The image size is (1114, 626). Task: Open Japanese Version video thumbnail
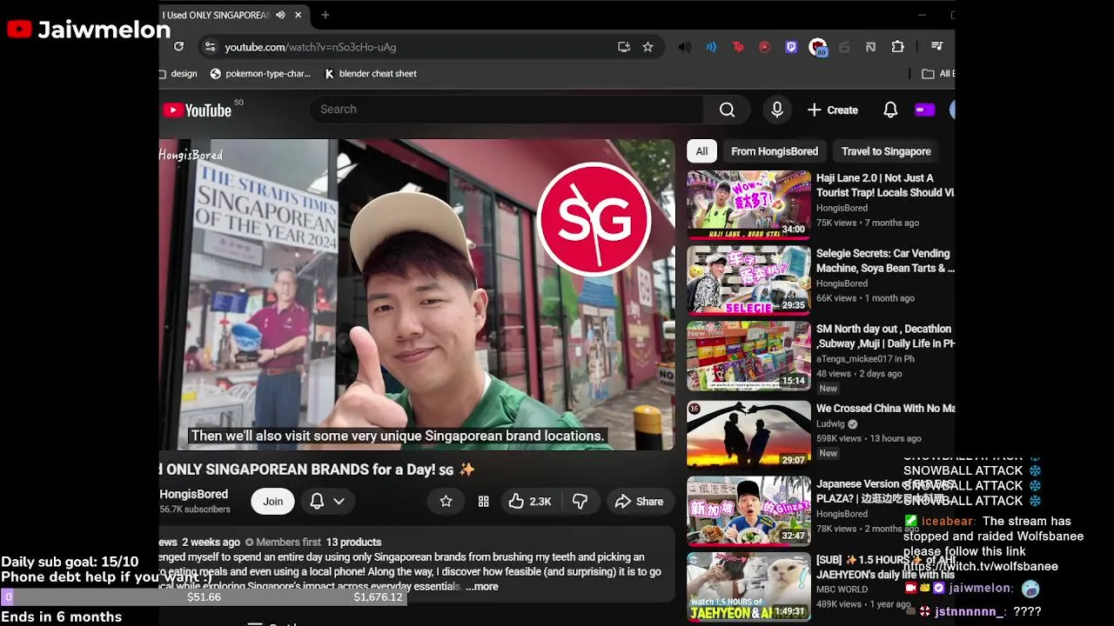point(748,510)
